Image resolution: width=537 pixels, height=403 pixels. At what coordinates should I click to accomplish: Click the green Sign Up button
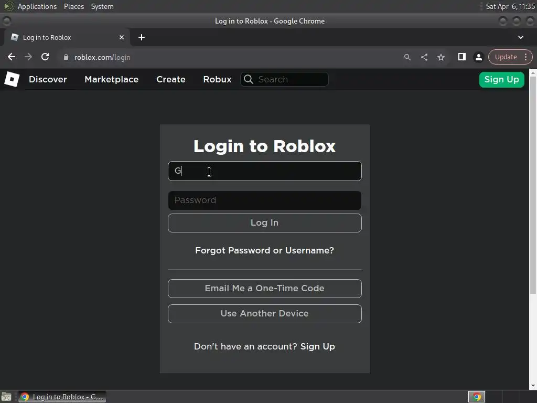pyautogui.click(x=501, y=80)
